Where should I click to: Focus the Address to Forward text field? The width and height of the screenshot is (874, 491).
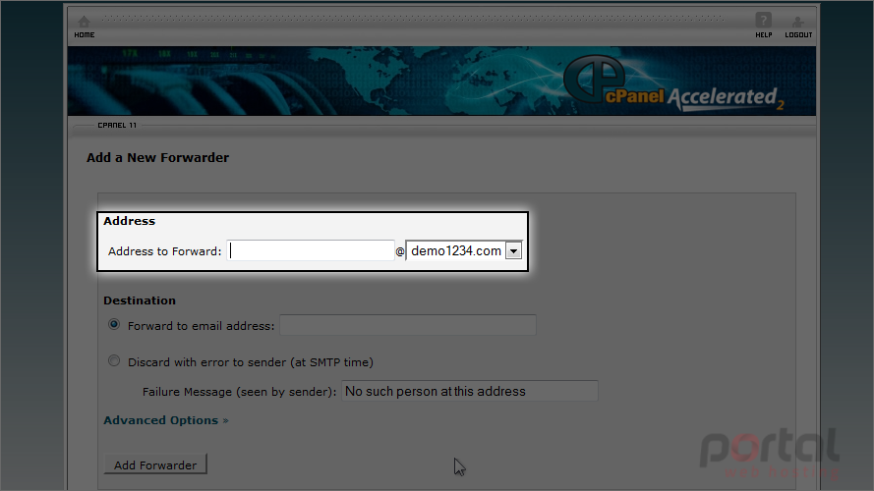click(311, 250)
